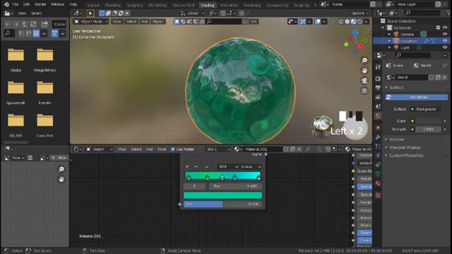Open the Render properties tab
452x254 pixels.
point(378,78)
